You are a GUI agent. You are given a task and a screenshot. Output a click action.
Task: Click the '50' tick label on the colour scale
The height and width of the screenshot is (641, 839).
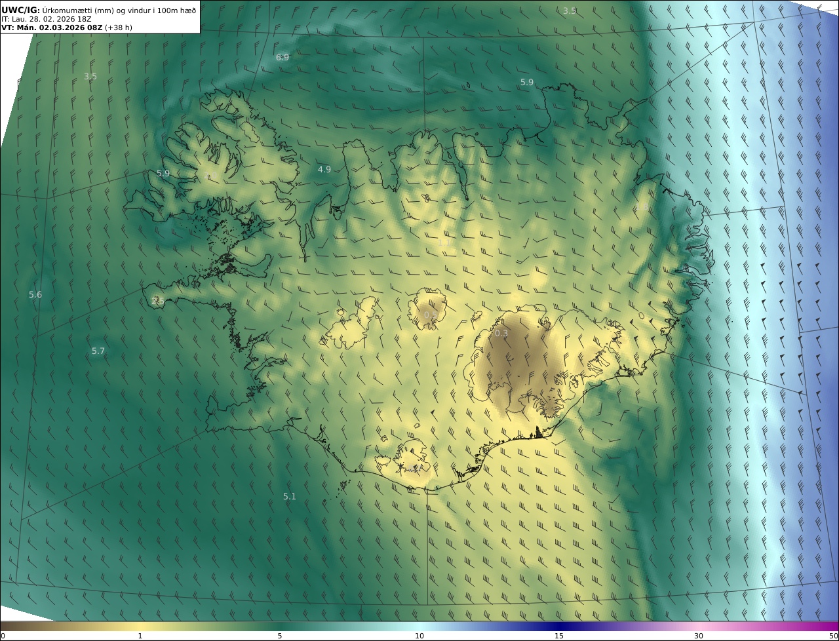833,636
